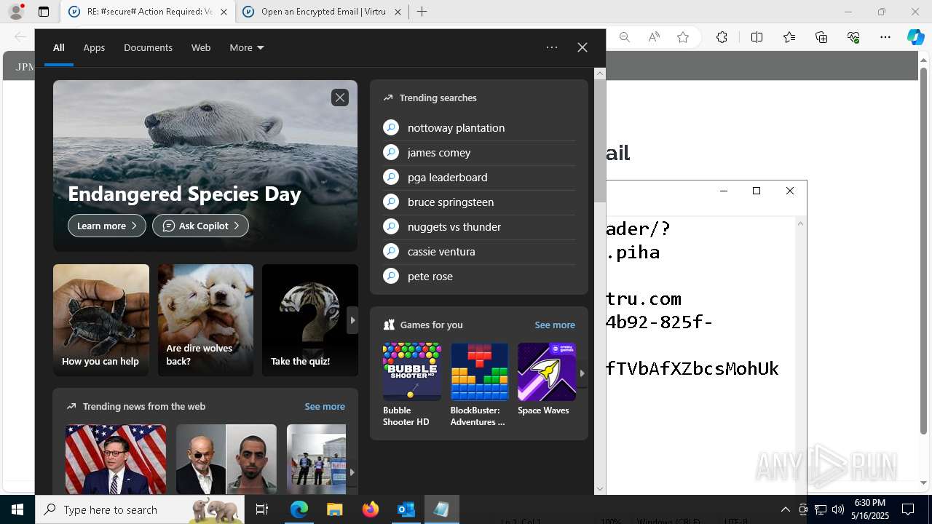Search trending 'nuggets vs thunder'
Viewport: 932px width, 524px height.
[x=479, y=226]
